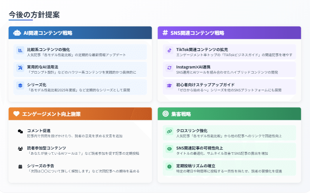The image size is (310, 193).
Task: Click the エンゲージメント向上施策 header text
Action: click(51, 114)
